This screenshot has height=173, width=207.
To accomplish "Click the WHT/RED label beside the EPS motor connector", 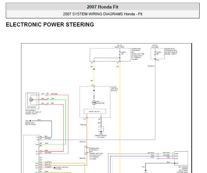I will click(54, 94).
